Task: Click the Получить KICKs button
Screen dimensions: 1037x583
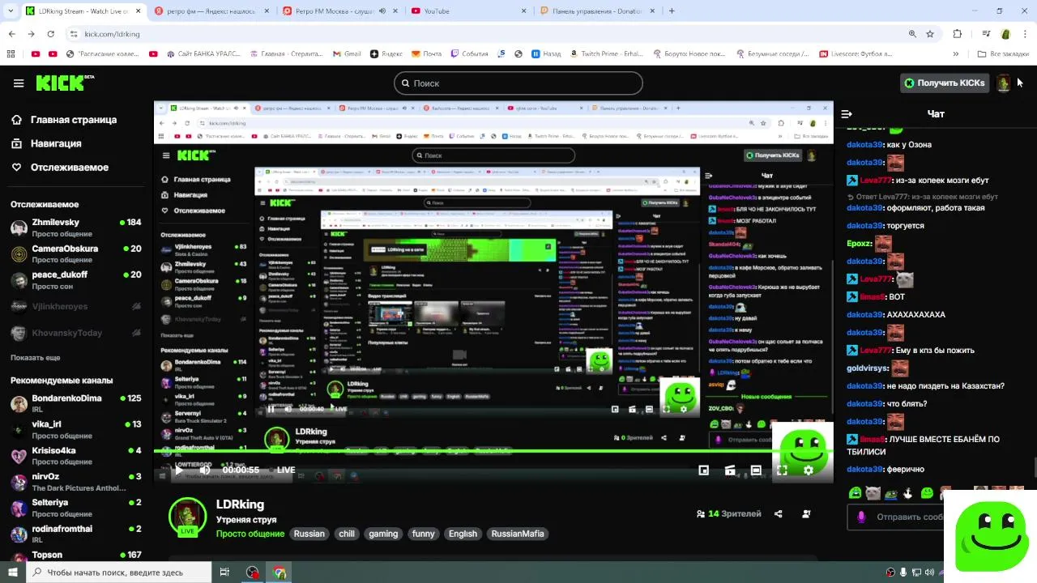Action: [945, 83]
